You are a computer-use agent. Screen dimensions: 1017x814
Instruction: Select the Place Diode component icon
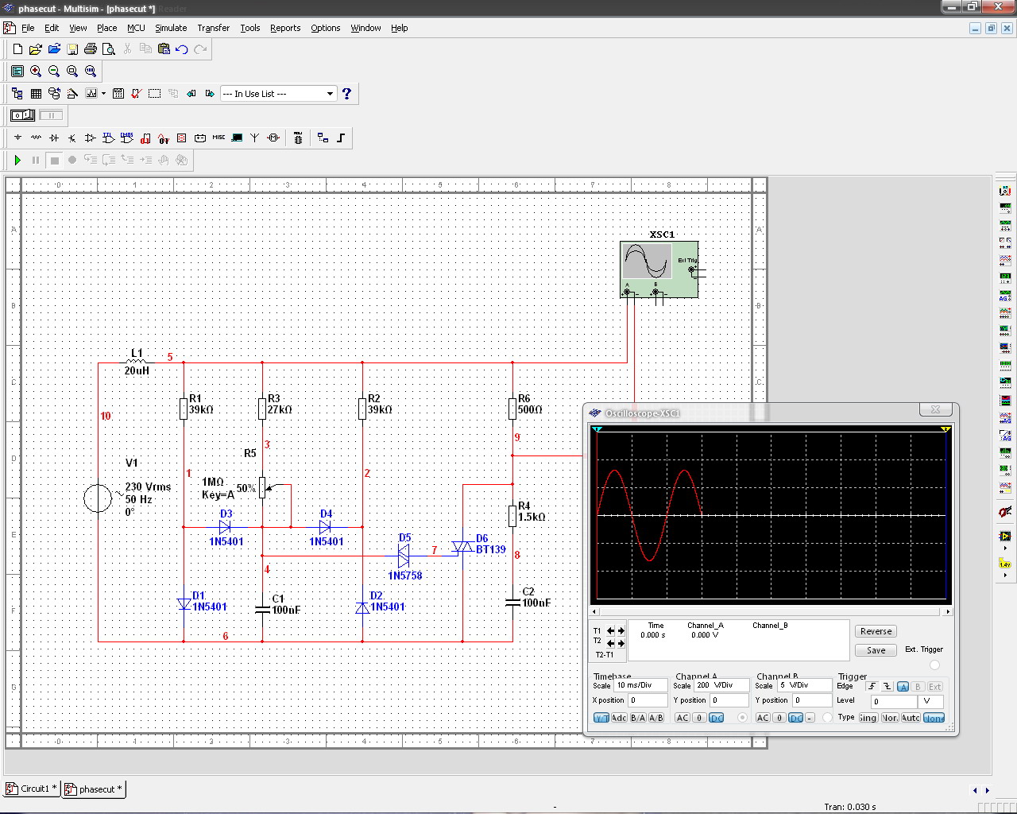click(x=54, y=138)
